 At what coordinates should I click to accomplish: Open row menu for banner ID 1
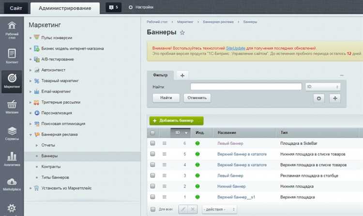pos(165,197)
